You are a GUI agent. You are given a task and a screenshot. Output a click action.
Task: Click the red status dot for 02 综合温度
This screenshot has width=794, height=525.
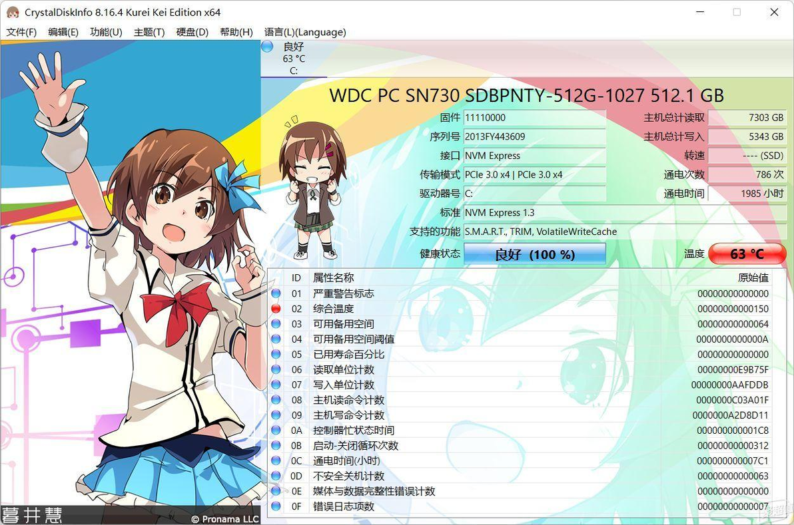point(276,309)
